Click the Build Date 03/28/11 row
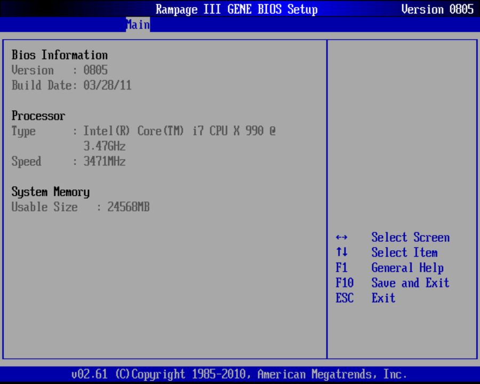This screenshot has height=384, width=480. point(71,85)
